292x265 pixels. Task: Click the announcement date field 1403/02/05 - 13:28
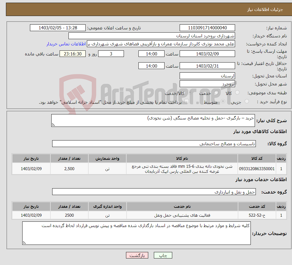(x=58, y=28)
